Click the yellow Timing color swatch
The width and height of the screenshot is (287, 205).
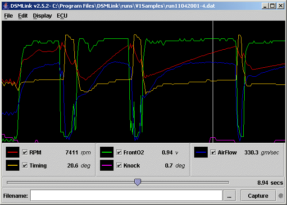(x=13, y=166)
